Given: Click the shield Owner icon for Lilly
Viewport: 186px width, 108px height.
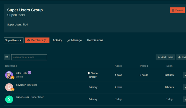Looking at the screenshot, I should tap(89, 73).
